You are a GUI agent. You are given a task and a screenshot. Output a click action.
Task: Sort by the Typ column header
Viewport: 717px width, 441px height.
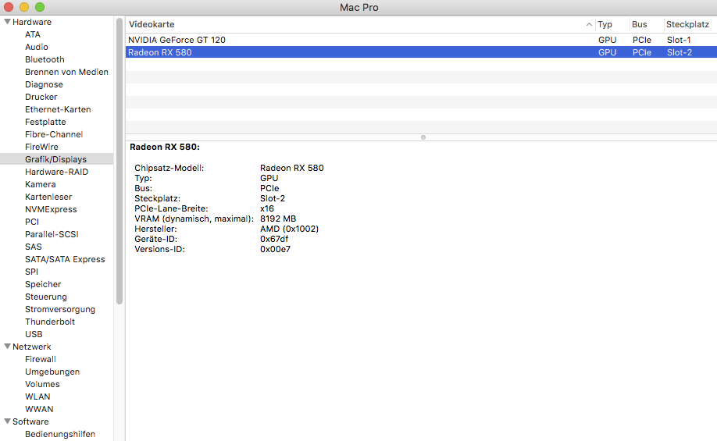[605, 25]
